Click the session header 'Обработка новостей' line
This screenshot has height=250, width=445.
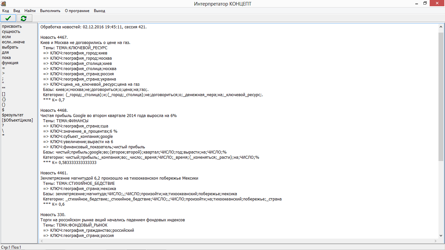point(94,27)
